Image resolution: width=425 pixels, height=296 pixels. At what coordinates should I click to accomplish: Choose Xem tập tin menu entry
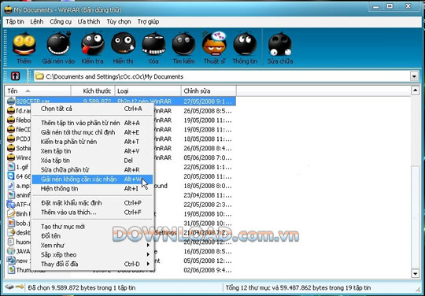click(92, 151)
